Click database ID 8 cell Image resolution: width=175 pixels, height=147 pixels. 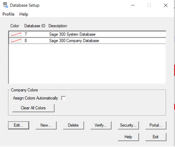(26, 41)
